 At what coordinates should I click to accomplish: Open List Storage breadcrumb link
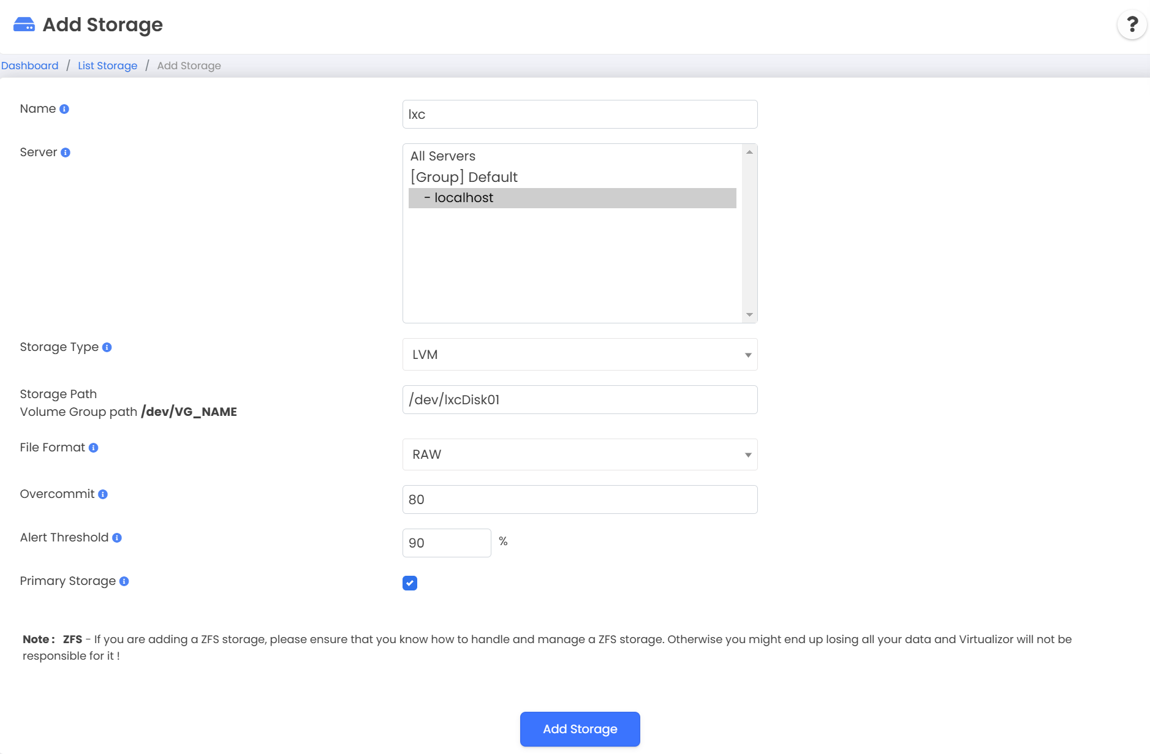pyautogui.click(x=107, y=66)
